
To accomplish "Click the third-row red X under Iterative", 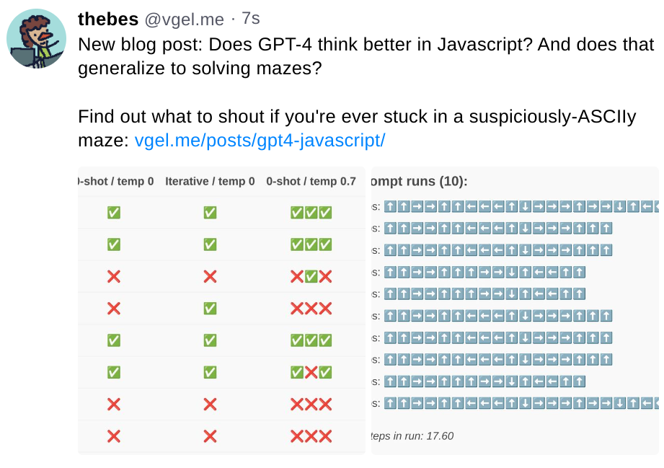I will click(210, 276).
